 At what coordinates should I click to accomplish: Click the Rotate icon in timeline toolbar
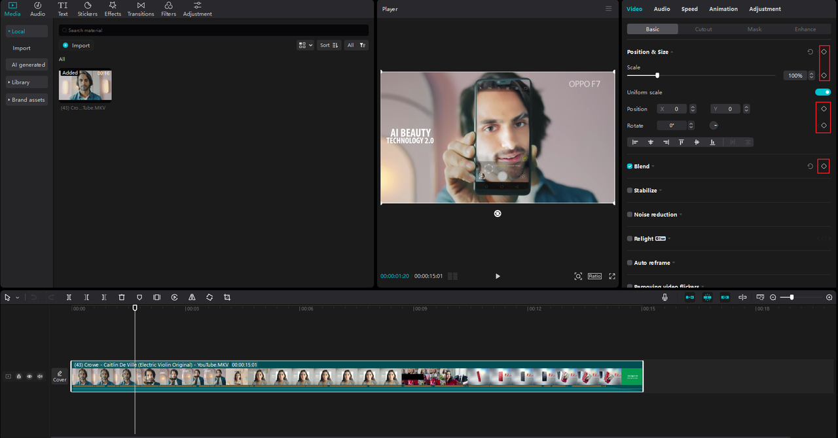pos(209,297)
